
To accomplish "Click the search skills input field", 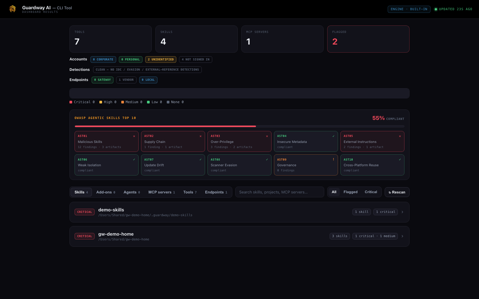I will click(280, 192).
